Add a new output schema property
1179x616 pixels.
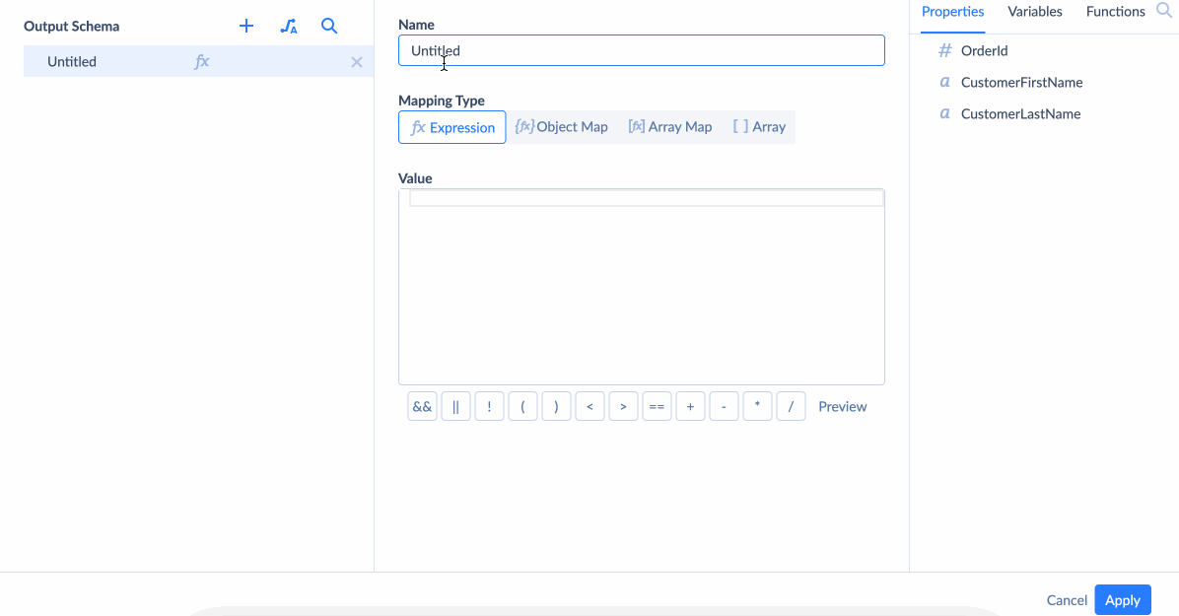tap(245, 27)
